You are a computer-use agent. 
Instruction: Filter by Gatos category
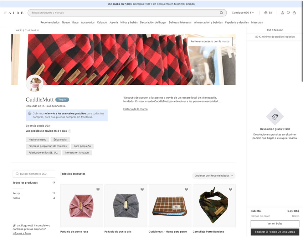pos(34,198)
